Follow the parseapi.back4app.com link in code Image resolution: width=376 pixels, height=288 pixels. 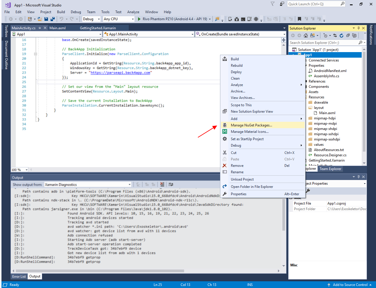120,73
